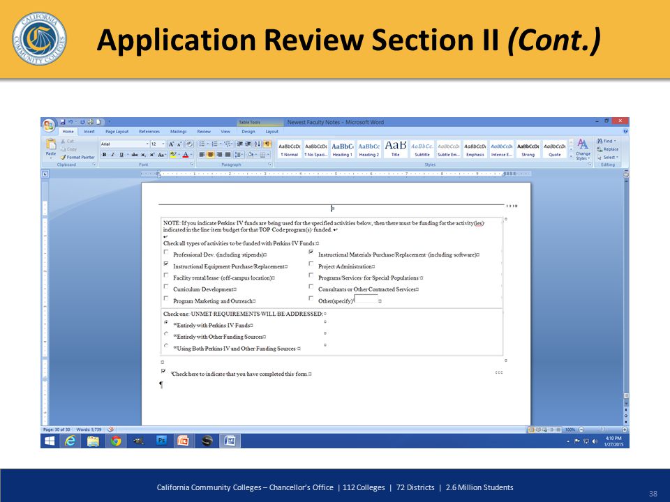The image size is (670, 502).
Task: Switch to the Review tab
Action: coord(204,132)
